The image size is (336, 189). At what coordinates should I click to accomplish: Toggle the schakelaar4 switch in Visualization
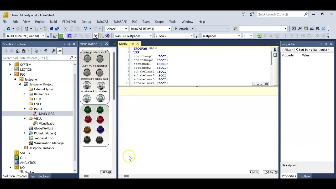[x=101, y=98]
